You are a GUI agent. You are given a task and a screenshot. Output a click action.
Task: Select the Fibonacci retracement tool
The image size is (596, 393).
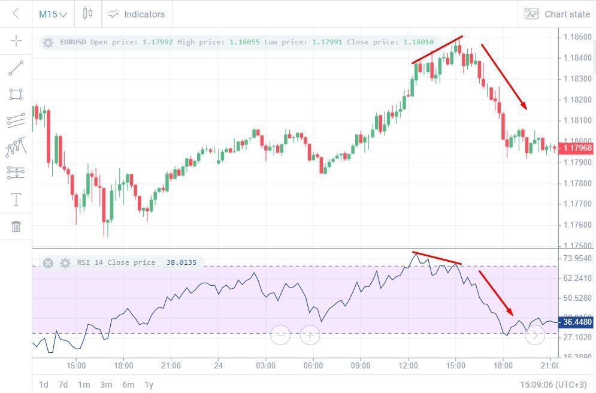[x=16, y=173]
